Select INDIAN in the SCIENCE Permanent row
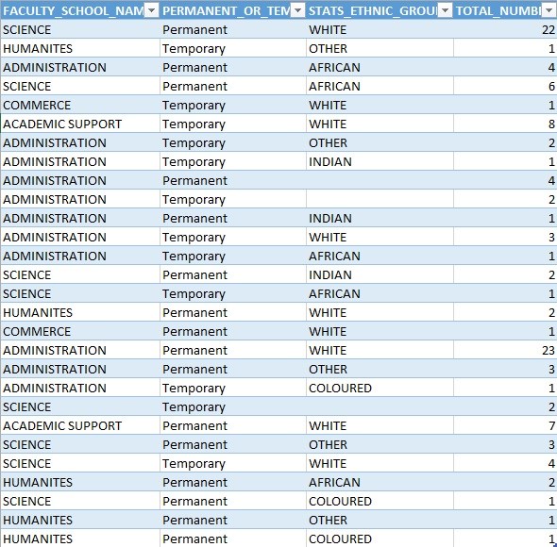This screenshot has width=557, height=547. (x=330, y=275)
